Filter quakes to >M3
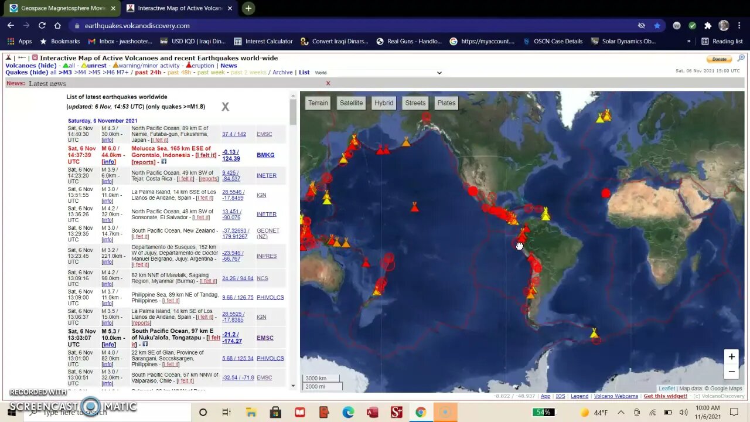Image resolution: width=750 pixels, height=422 pixels. 64,73
